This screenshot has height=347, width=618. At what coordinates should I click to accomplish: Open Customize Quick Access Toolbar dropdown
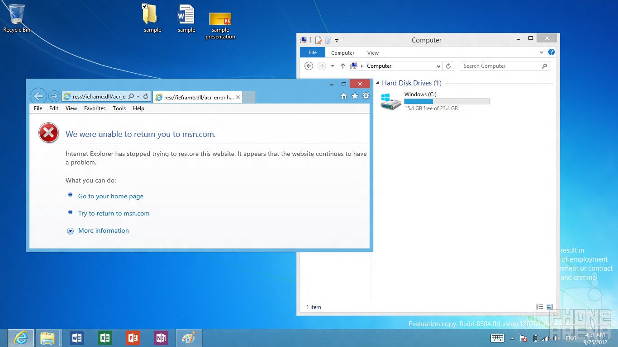[x=337, y=41]
